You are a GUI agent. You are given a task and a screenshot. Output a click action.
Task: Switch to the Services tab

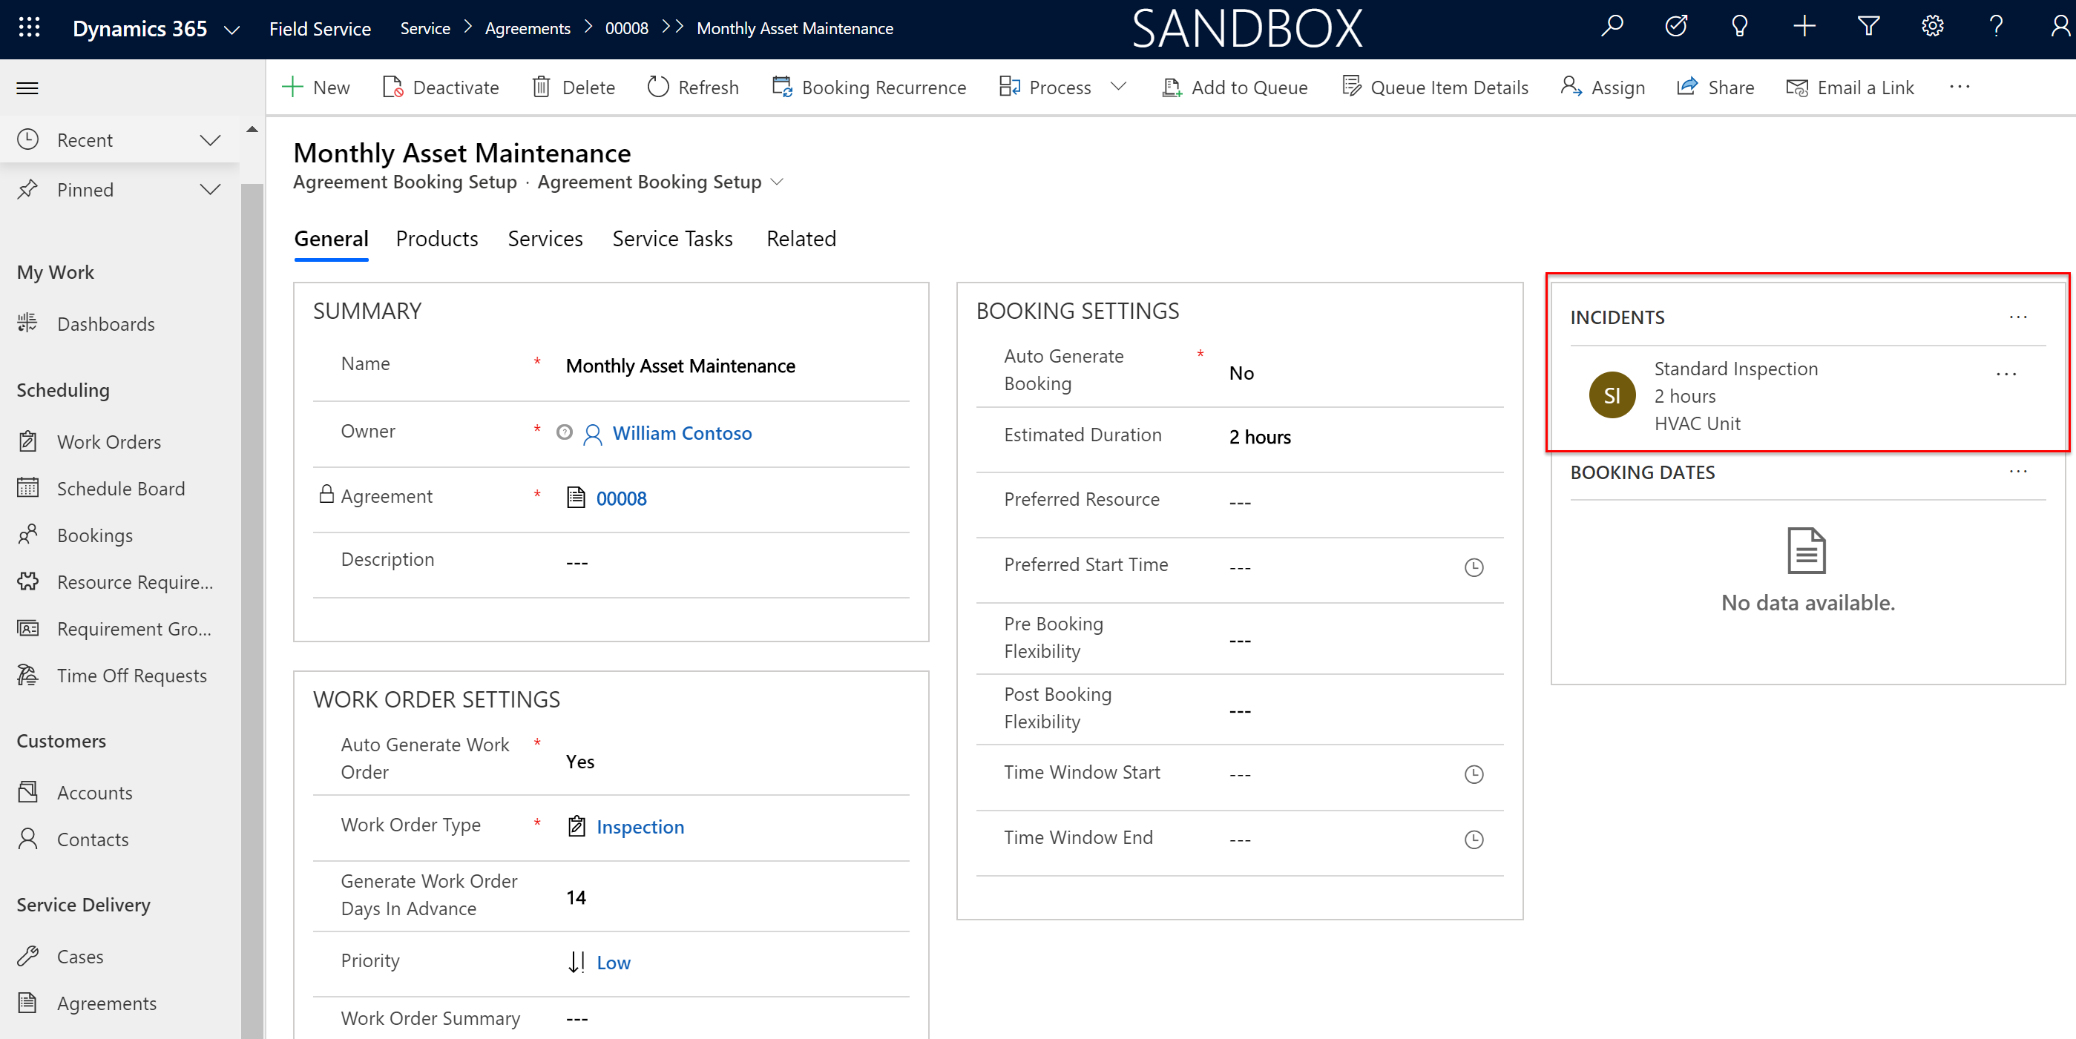coord(545,240)
